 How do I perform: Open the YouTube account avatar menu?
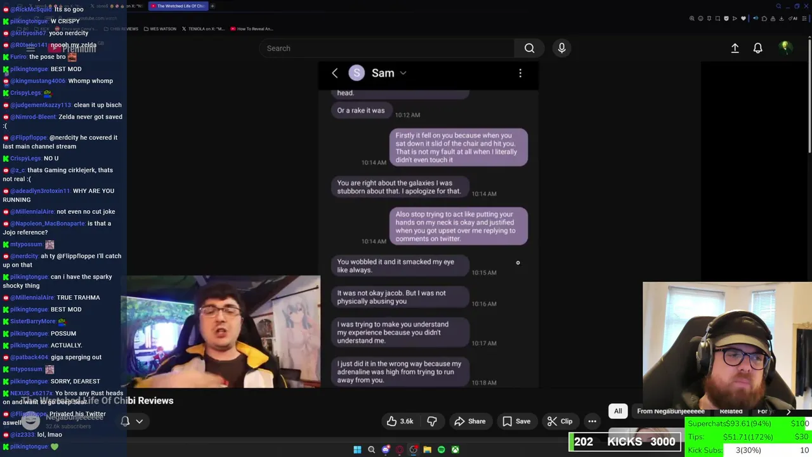point(785,48)
